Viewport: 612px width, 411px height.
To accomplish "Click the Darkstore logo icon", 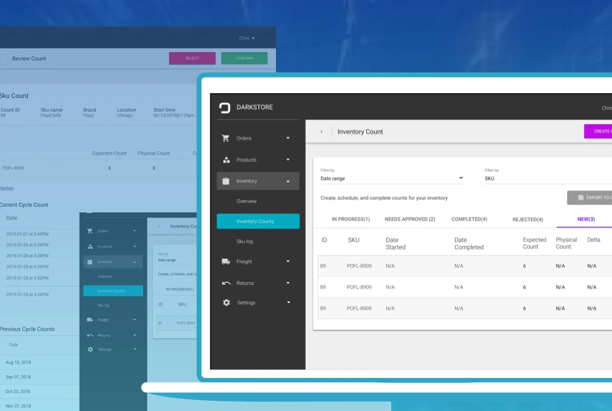I will pos(225,107).
